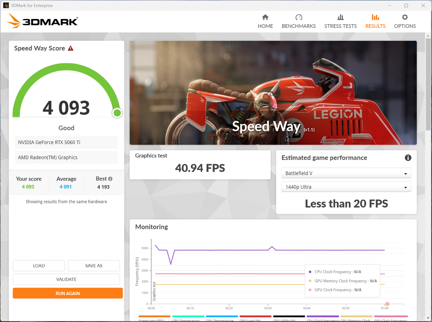
Task: Click the orange RUN AGAIN button
Action: click(68, 293)
